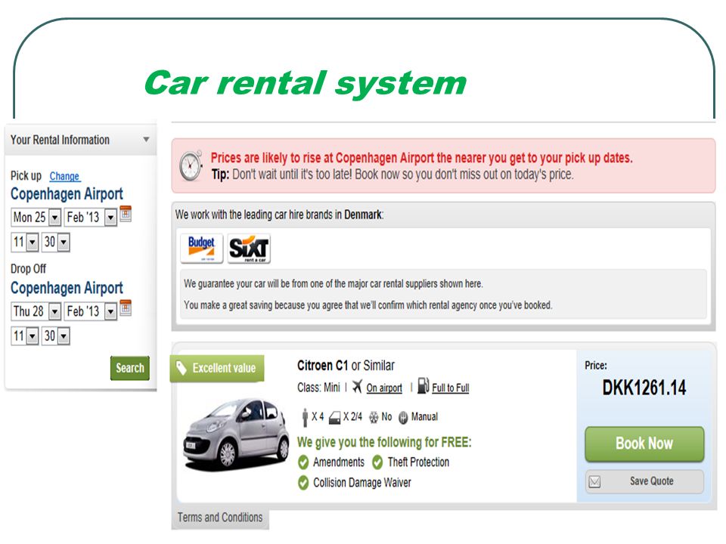This screenshot has width=726, height=544.
Task: Click the pick-up Copenhagen Airport text
Action: coord(67,194)
